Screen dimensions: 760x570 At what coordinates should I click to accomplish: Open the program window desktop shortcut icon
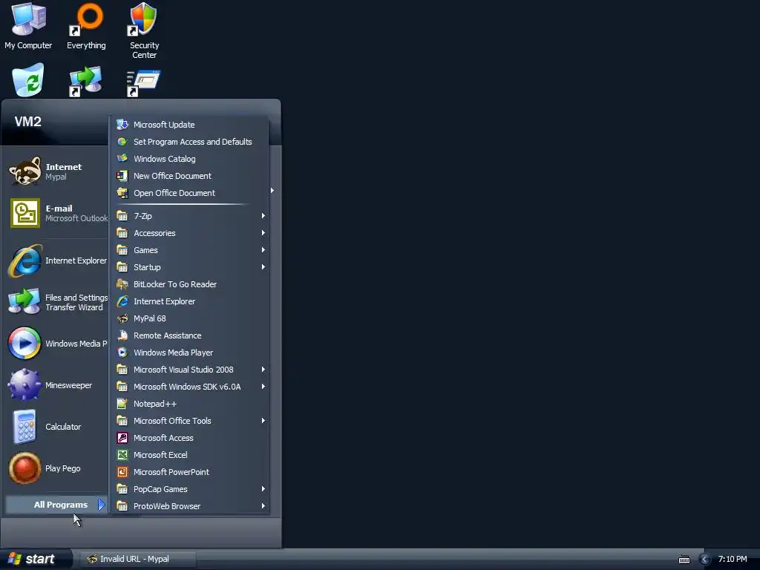143,82
